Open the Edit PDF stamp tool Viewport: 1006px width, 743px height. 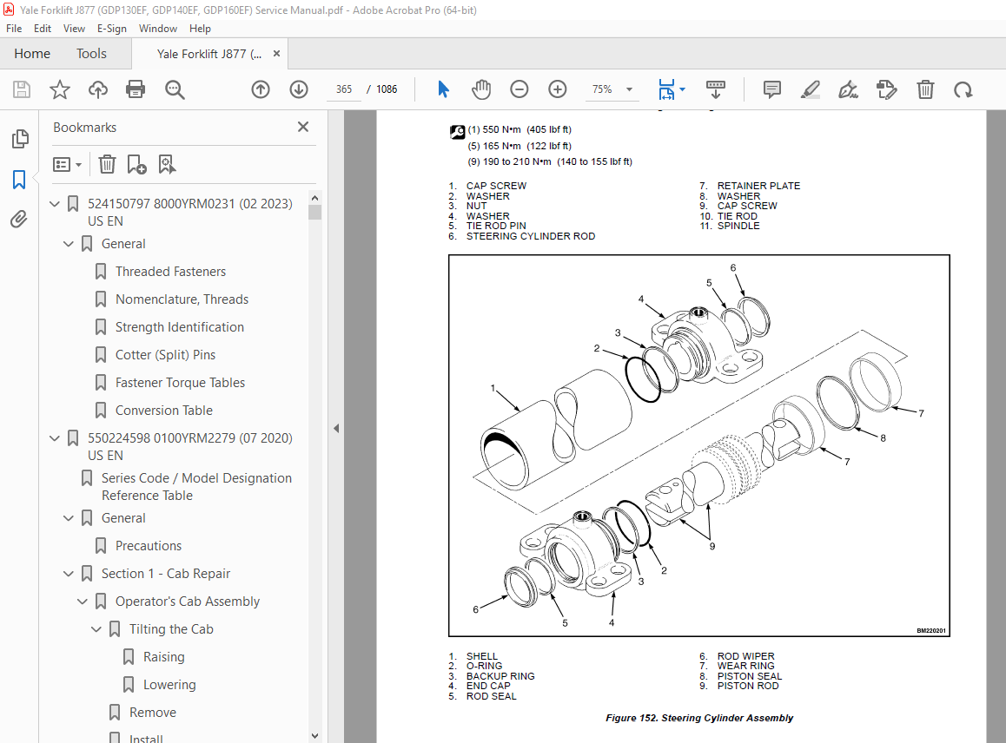click(x=887, y=89)
